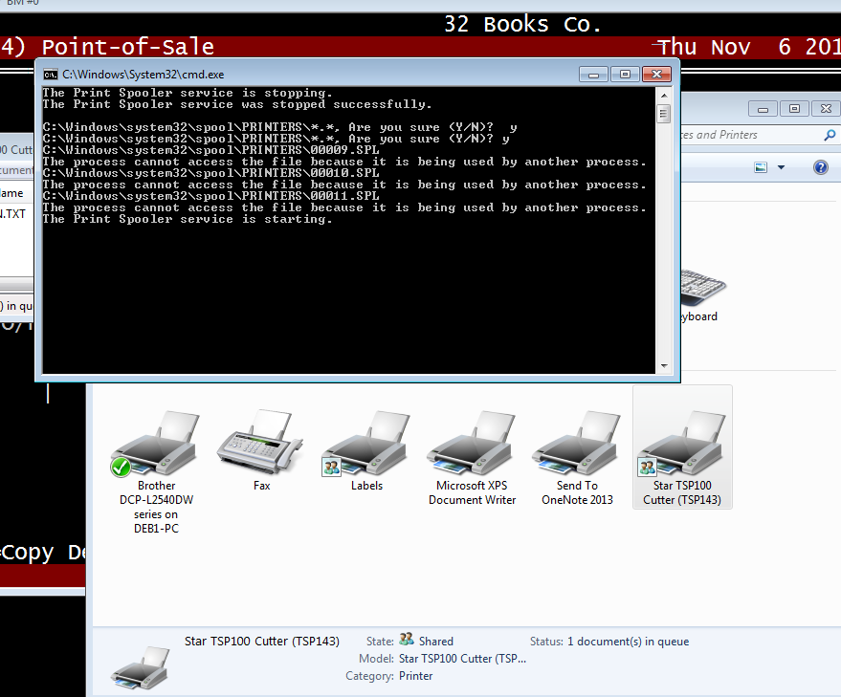Click the keyboard device icon
Screen dimensions: 841x697
coord(703,287)
